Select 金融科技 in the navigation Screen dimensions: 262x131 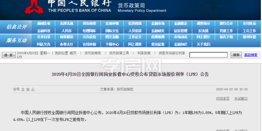pyautogui.click(x=44, y=31)
